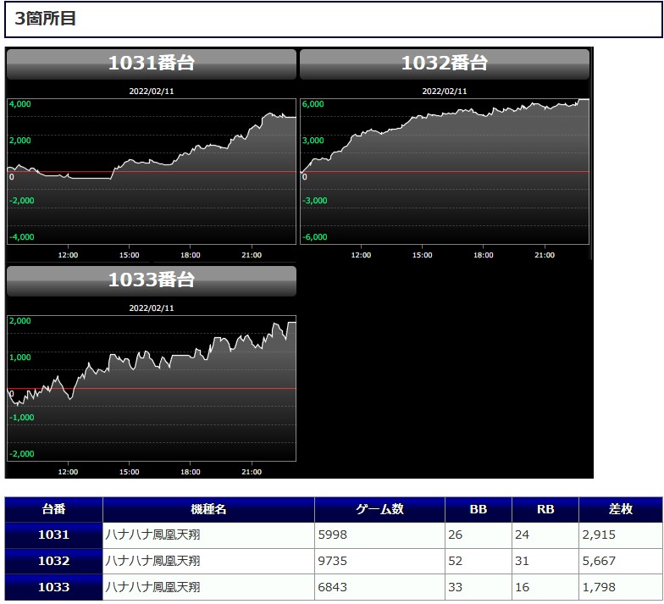Click ハナハナ鳳凰天翔 in row 1032

point(152,561)
